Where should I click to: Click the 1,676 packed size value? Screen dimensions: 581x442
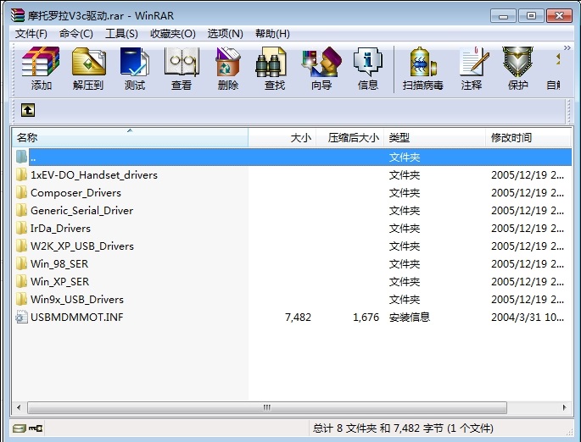tap(366, 318)
